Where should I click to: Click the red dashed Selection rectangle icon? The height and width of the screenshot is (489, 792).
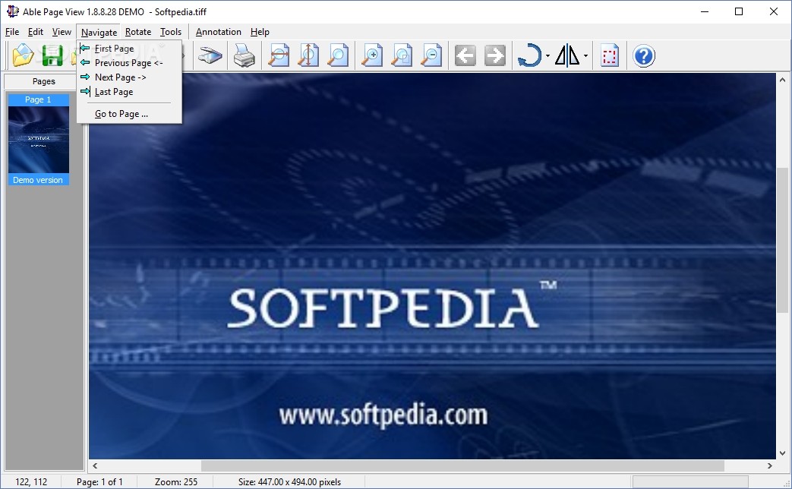point(610,55)
